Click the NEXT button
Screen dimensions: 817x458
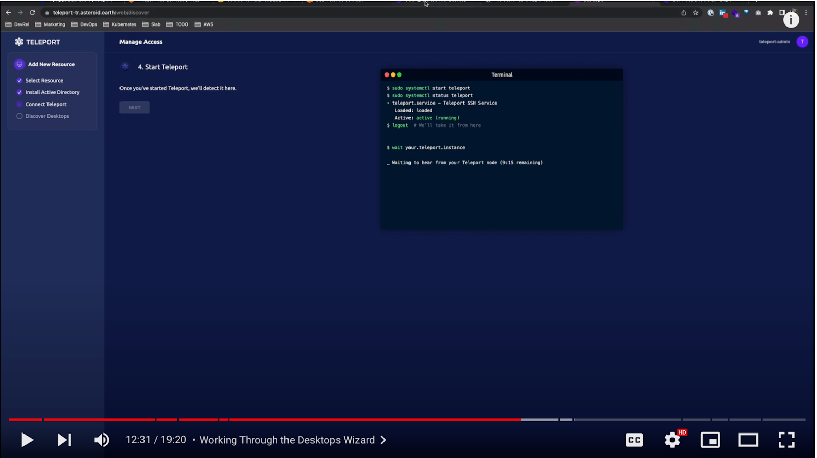(134, 107)
